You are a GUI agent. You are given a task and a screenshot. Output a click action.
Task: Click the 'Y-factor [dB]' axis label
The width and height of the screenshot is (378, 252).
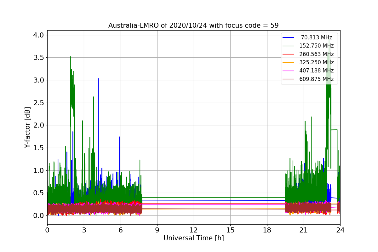tap(28, 128)
